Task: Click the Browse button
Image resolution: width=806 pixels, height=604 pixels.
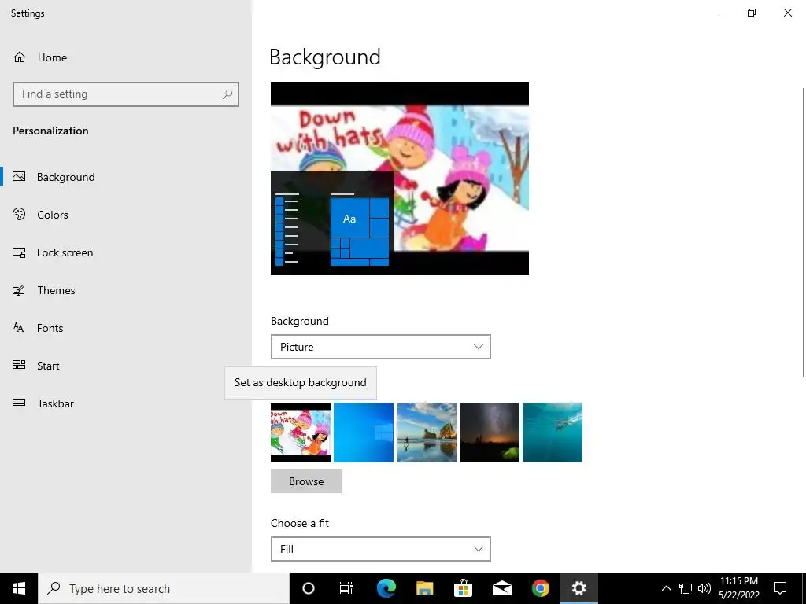Action: pyautogui.click(x=306, y=481)
